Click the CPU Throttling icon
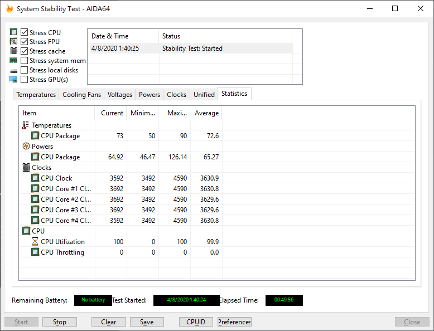 [x=35, y=252]
